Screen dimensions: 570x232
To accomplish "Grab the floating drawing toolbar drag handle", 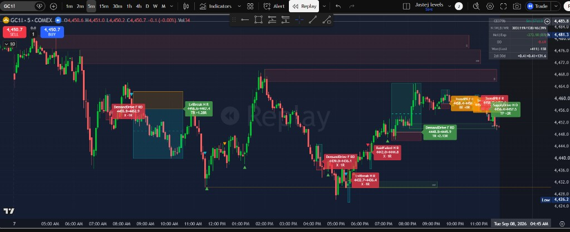I will [x=234, y=19].
